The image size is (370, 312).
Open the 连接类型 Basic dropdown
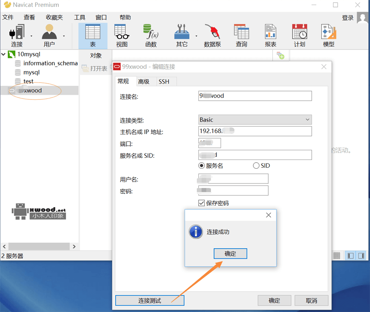point(255,120)
